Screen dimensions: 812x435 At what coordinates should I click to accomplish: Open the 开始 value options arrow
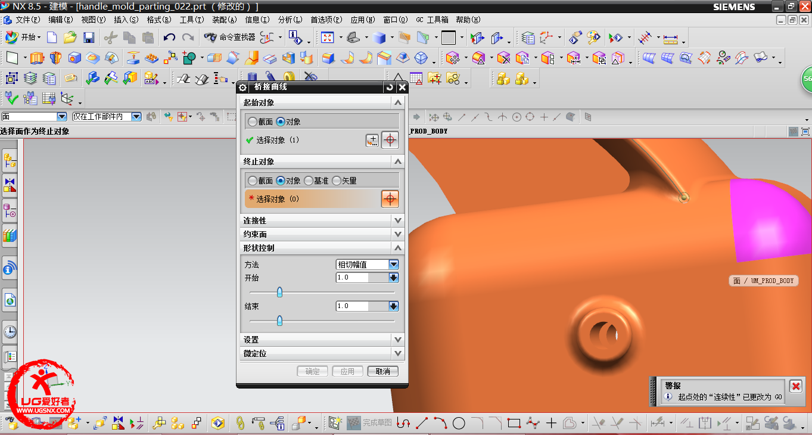394,278
